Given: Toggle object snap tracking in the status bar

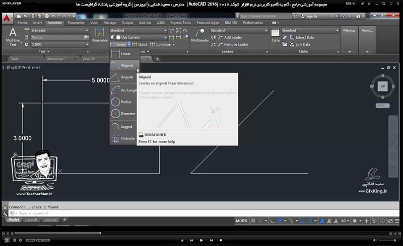Looking at the screenshot, I should tap(303, 221).
